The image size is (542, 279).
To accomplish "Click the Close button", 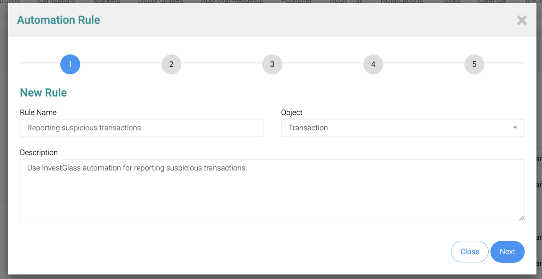I will (469, 251).
